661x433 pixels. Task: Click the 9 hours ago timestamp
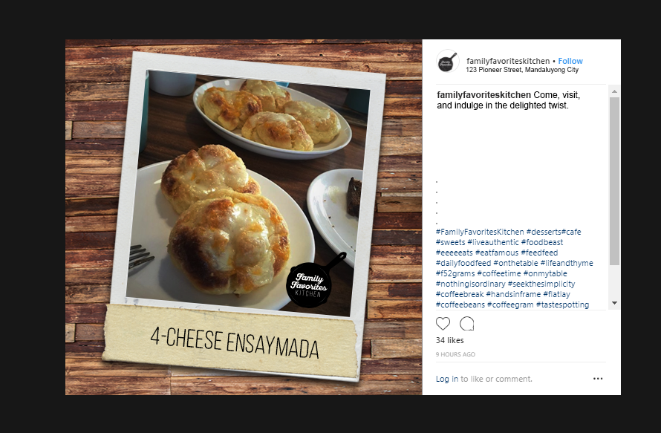coord(455,354)
